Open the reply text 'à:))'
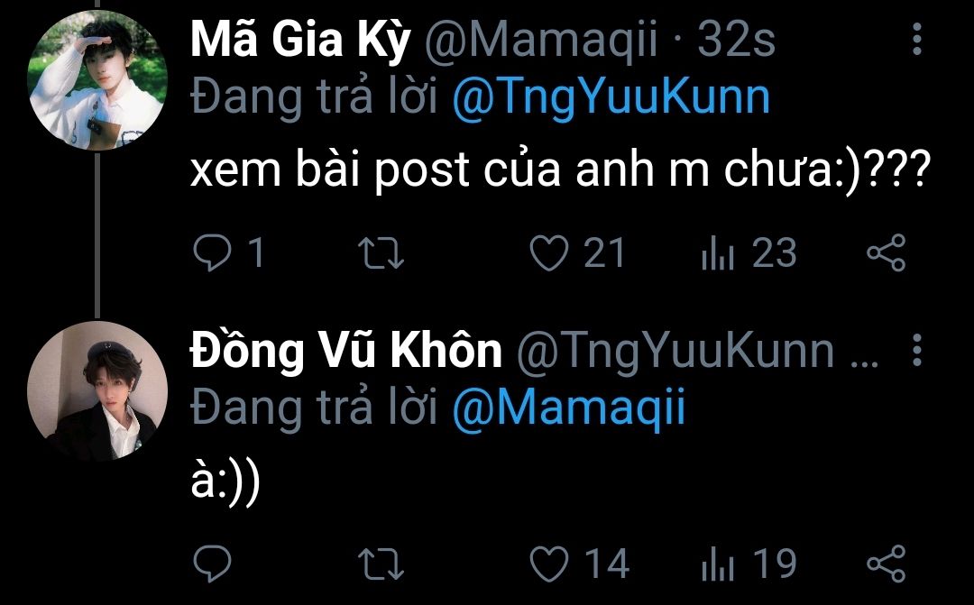Screen dimensions: 974x605 pyautogui.click(x=225, y=482)
